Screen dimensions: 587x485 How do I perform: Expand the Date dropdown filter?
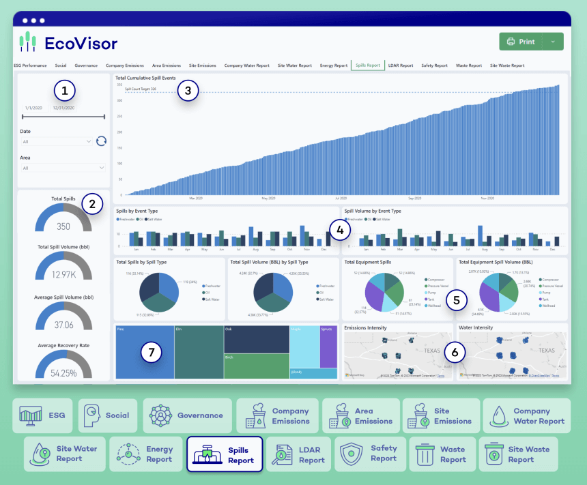pos(57,141)
